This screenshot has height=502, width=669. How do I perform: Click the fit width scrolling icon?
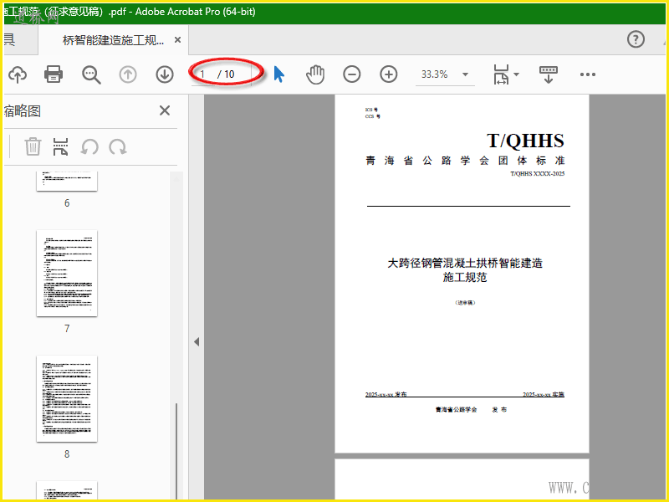click(501, 74)
